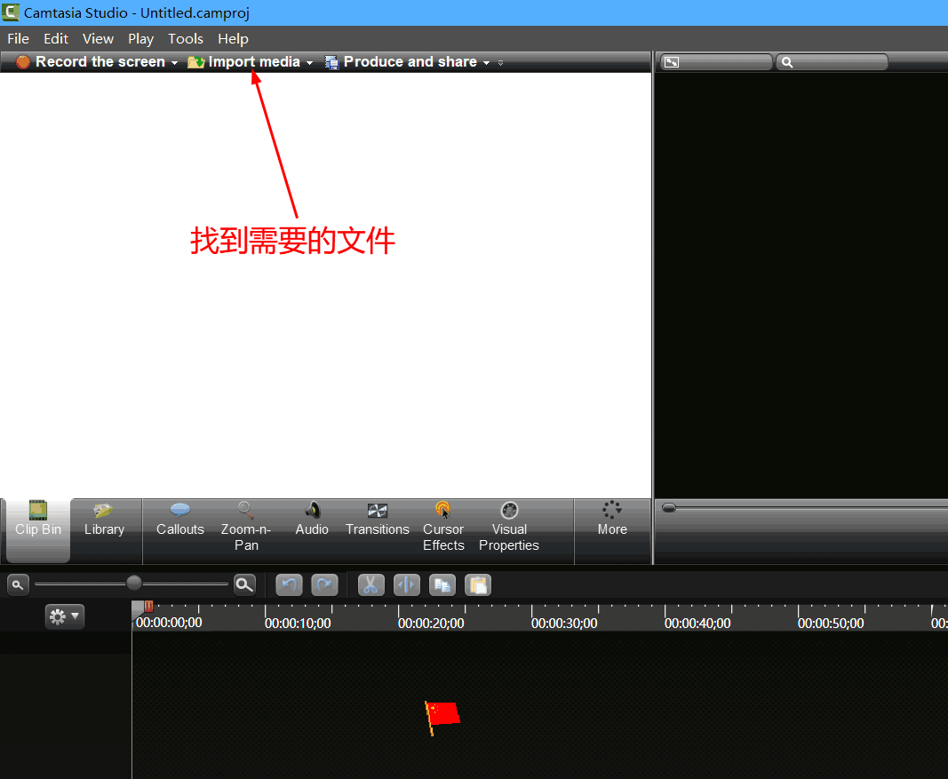Switch to Clip Bin tab
948x779 pixels.
(38, 530)
